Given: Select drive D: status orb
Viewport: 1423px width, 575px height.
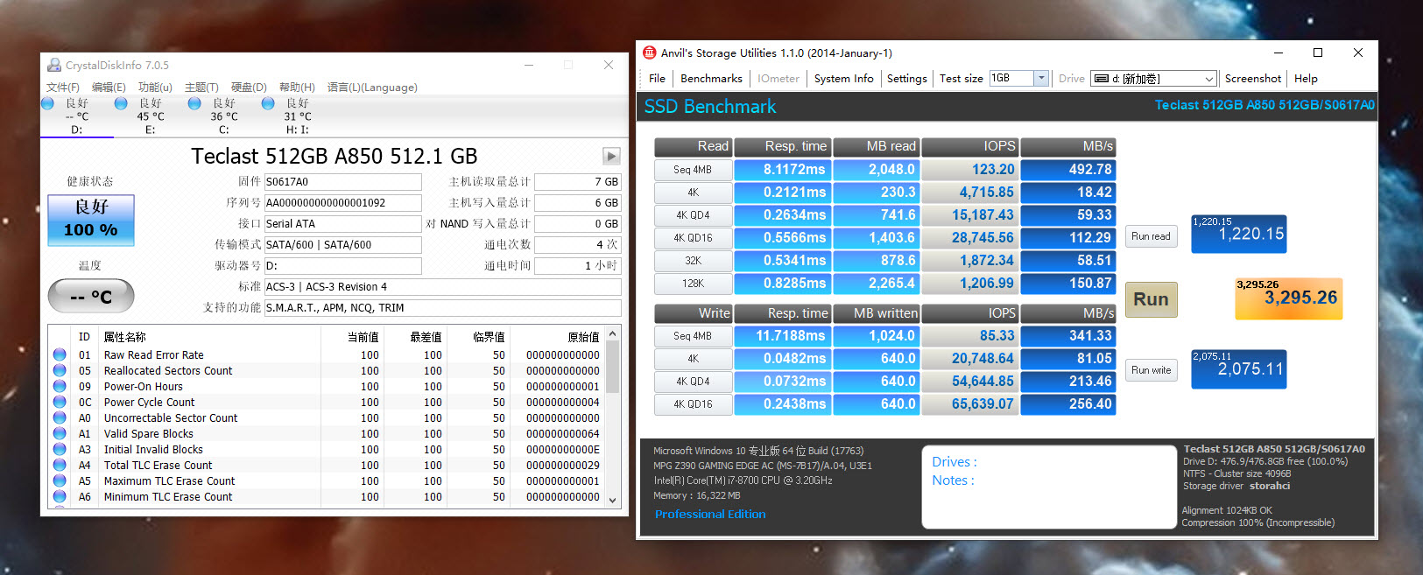Looking at the screenshot, I should tap(48, 104).
